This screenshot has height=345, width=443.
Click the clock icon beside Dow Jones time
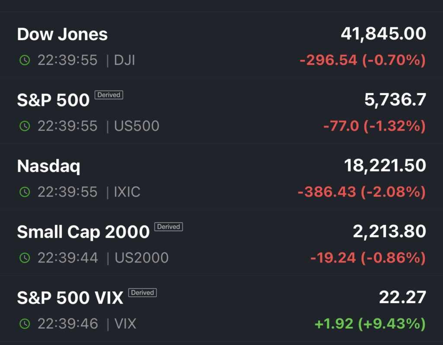pyautogui.click(x=25, y=60)
